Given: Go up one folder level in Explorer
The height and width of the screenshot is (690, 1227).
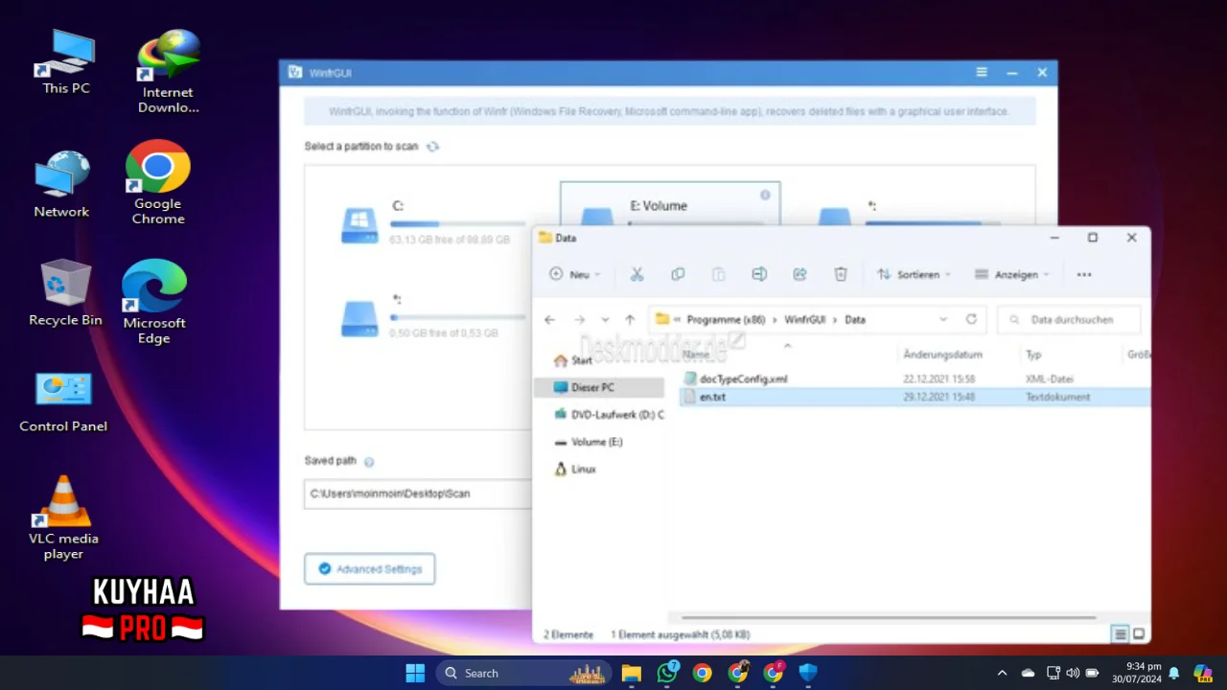Looking at the screenshot, I should tap(630, 319).
